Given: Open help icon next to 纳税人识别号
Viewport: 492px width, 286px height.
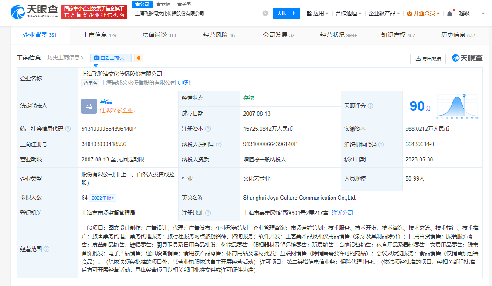Looking at the screenshot, I should [x=219, y=144].
